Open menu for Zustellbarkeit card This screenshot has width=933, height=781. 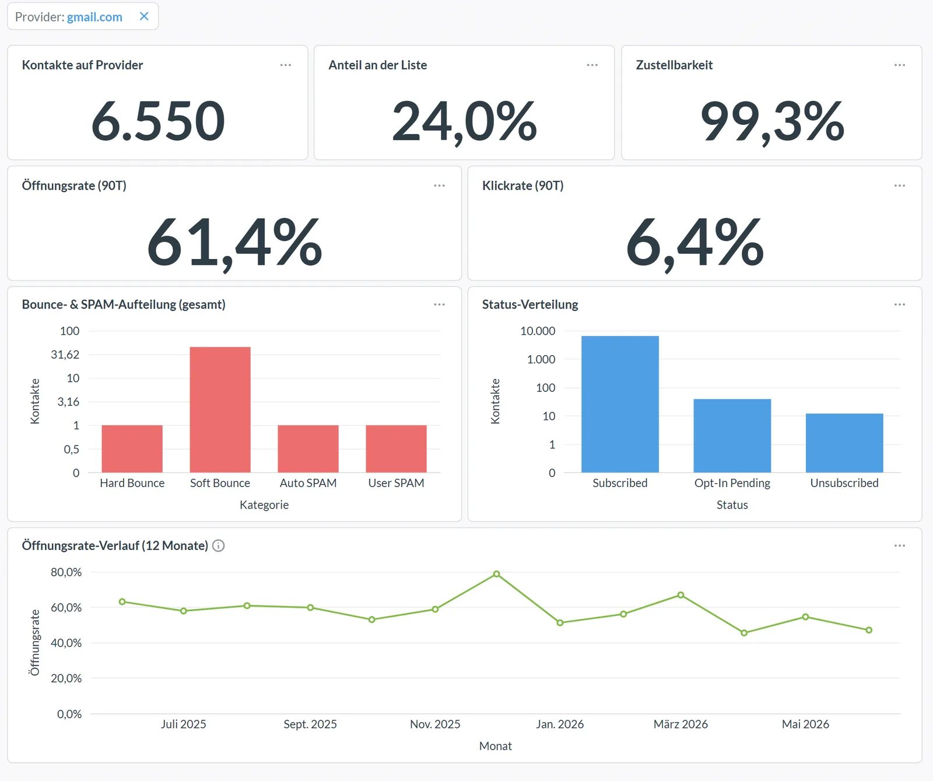900,65
